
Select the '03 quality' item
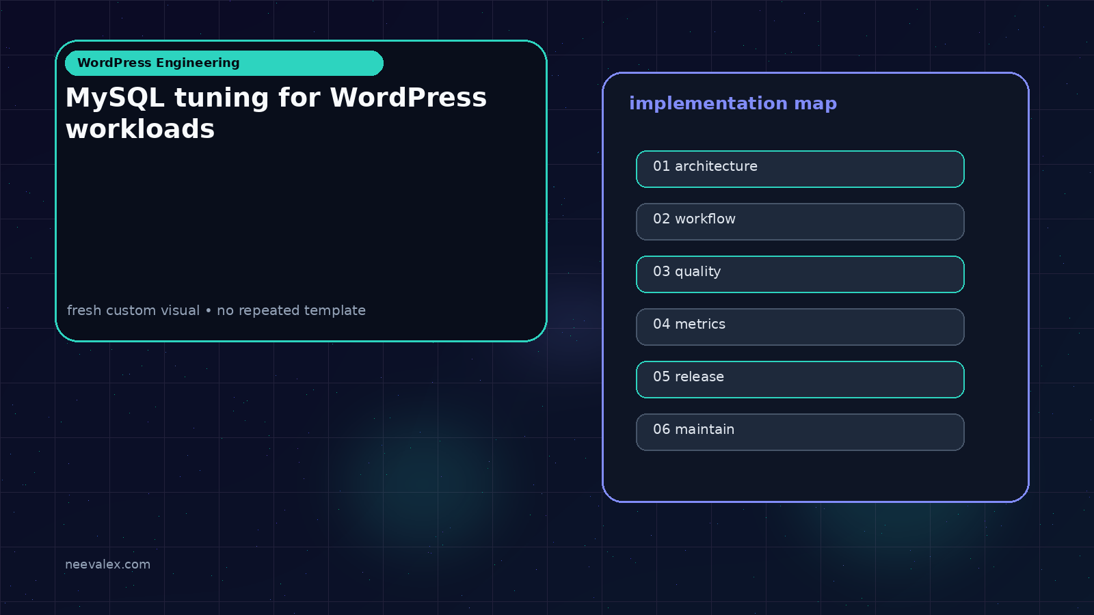800,274
